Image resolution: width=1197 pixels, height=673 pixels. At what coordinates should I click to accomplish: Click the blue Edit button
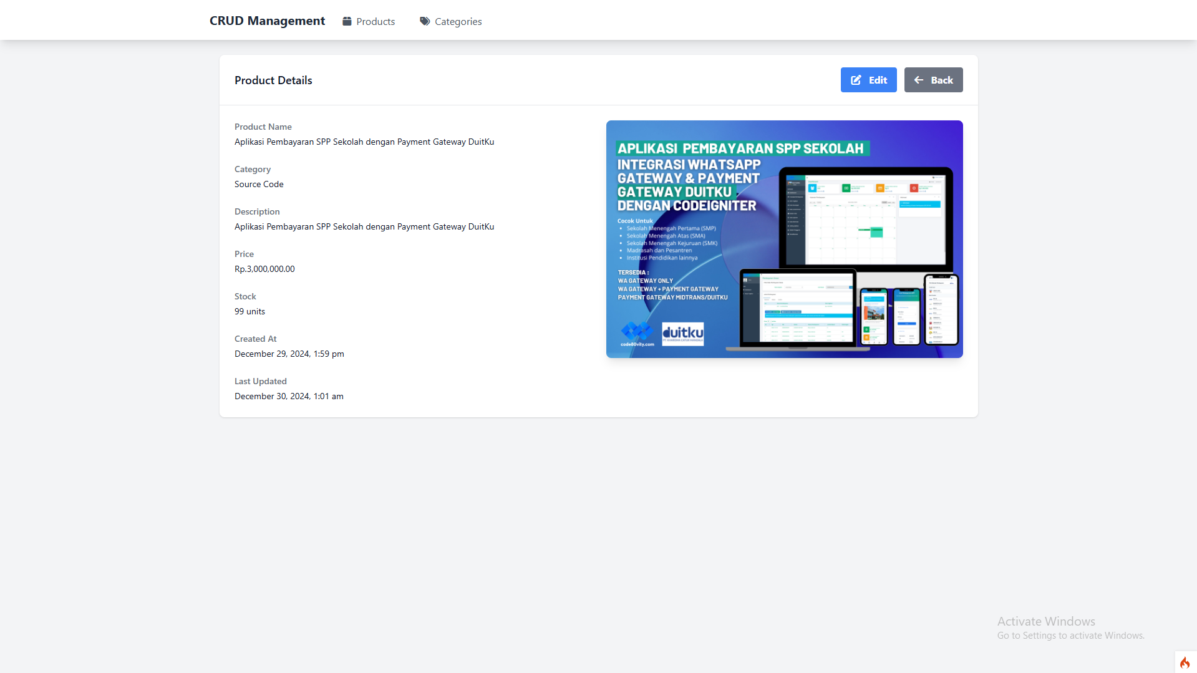(x=868, y=80)
